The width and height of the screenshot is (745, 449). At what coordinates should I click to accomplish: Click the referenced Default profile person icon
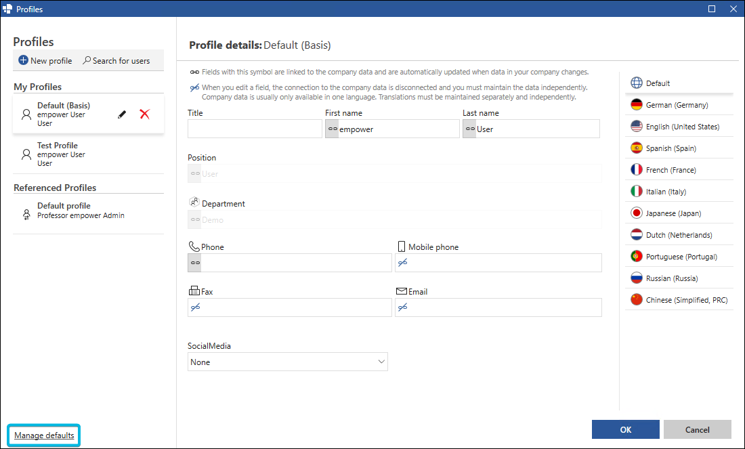coord(26,214)
